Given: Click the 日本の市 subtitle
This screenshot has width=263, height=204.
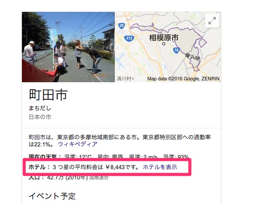Looking at the screenshot, I should (x=40, y=117).
